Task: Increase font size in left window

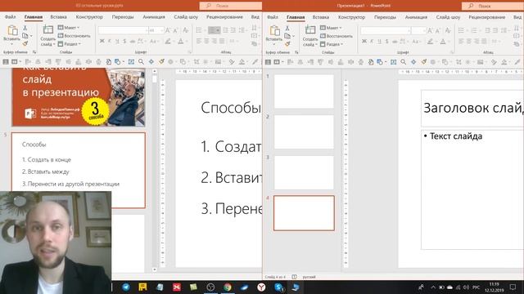Action: (168, 30)
